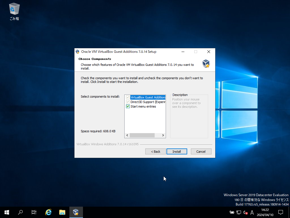This screenshot has height=218, width=290.
Task: Start installation with the Install button
Action: tap(177, 152)
